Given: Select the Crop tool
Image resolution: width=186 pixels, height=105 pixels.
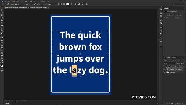Looking at the screenshot, I should tap(2, 20).
